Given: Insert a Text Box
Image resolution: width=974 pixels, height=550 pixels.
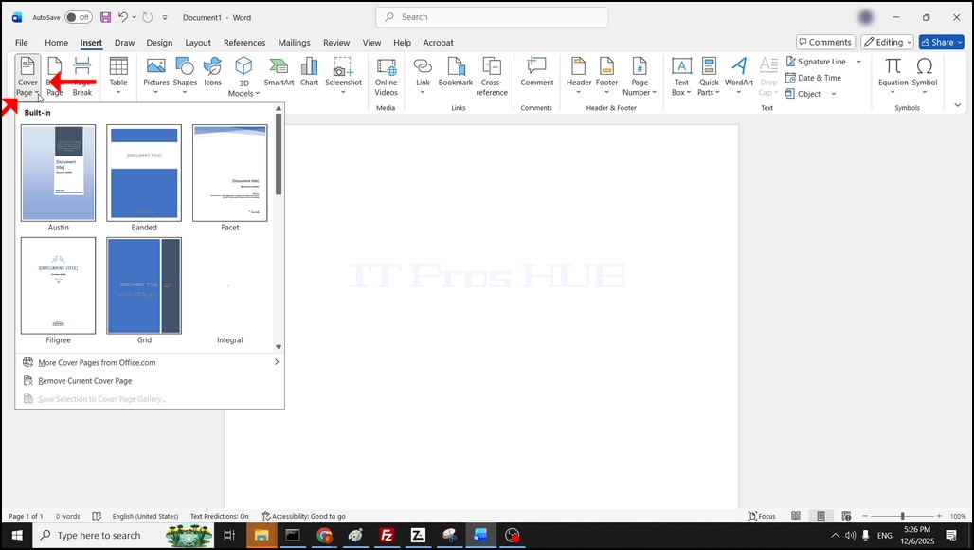Looking at the screenshot, I should [681, 76].
